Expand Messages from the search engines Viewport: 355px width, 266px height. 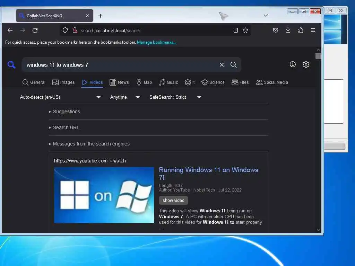(x=89, y=144)
